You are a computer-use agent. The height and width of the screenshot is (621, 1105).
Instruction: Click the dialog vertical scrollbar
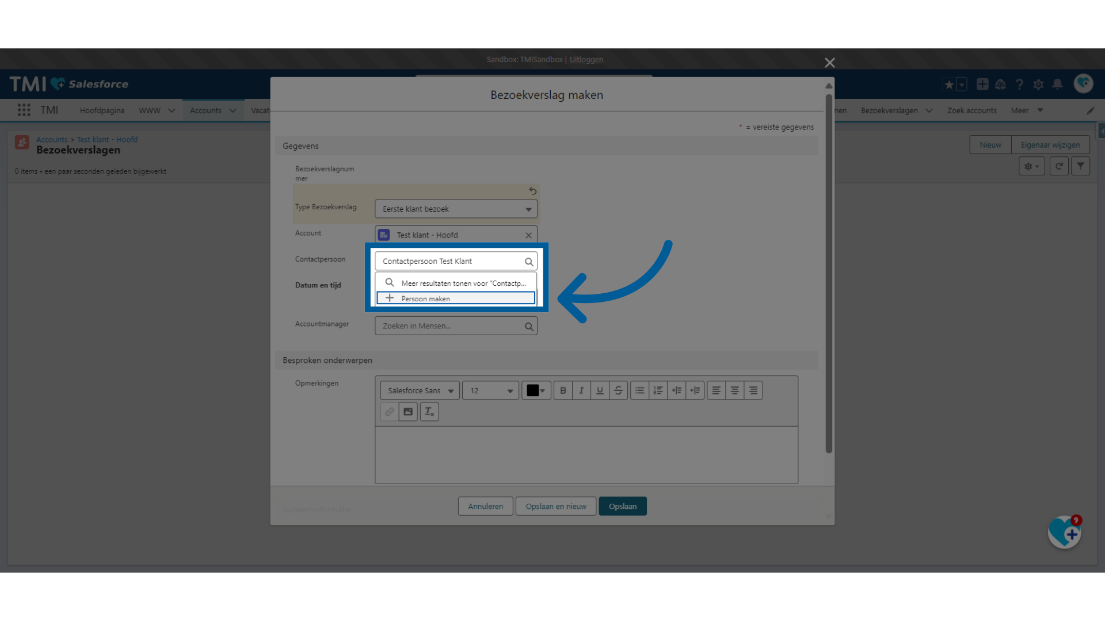[x=829, y=273]
